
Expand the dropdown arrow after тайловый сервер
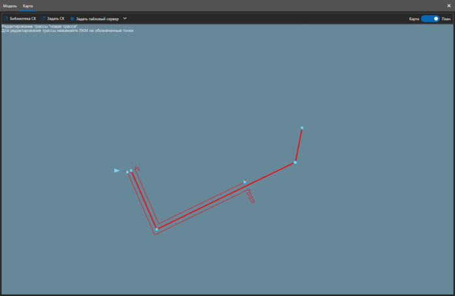pos(125,19)
